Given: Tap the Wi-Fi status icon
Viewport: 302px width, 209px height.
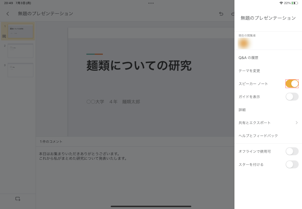Looking at the screenshot, I should [281, 3].
